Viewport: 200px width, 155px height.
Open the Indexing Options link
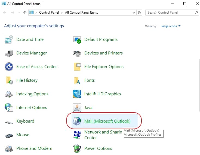[x=32, y=94]
